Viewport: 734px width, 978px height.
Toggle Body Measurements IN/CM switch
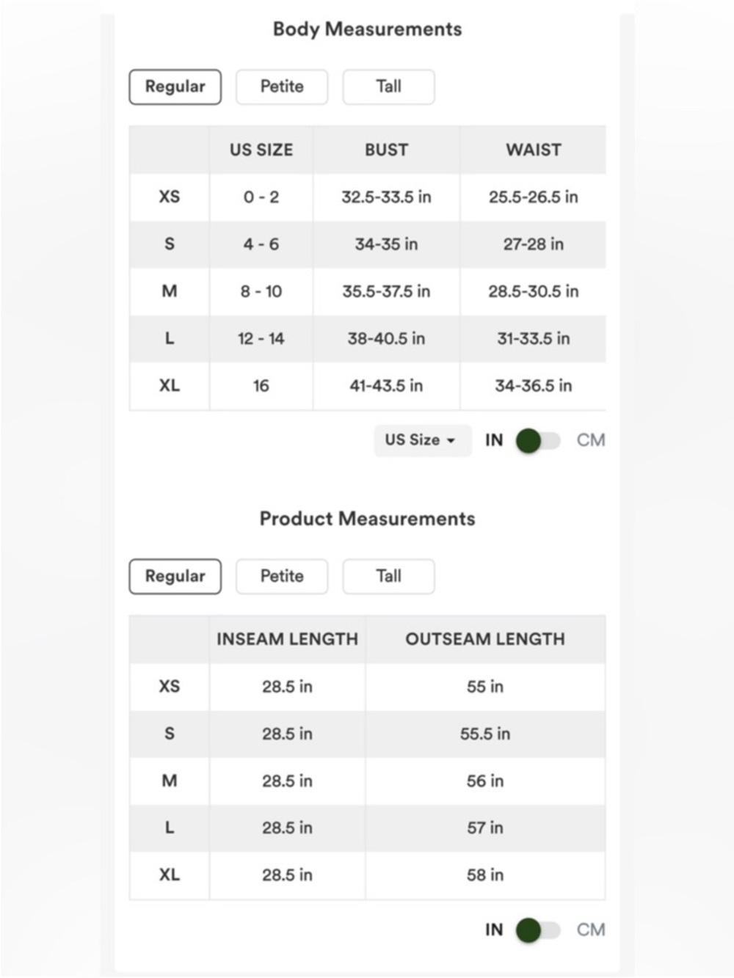538,441
